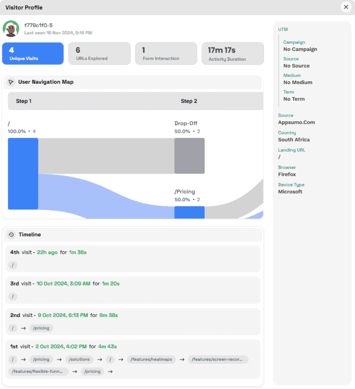
Task: Click the root path chip in 2nd visit
Action: (12, 328)
